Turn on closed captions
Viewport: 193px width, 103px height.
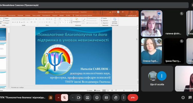(106, 98)
